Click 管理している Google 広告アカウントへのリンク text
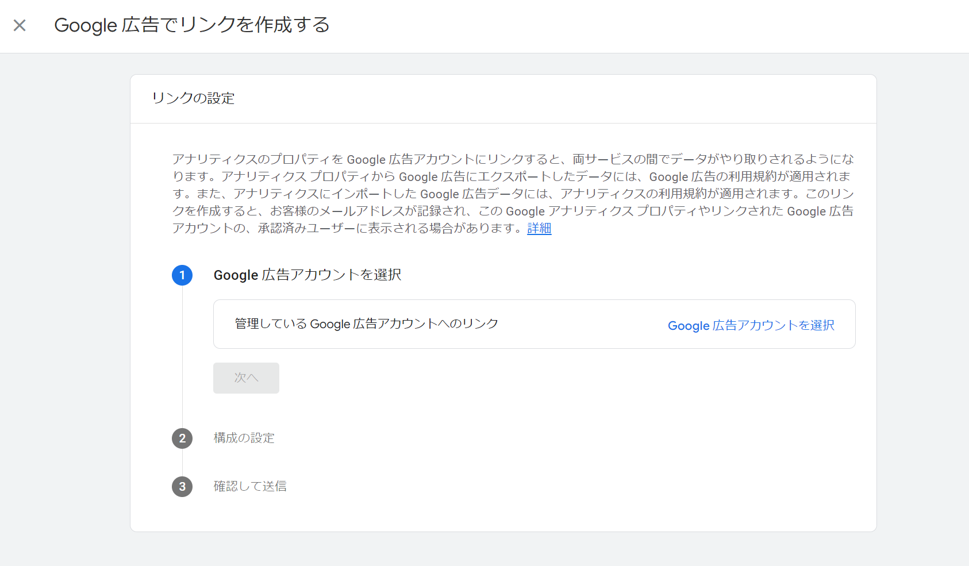The height and width of the screenshot is (566, 969). [367, 324]
